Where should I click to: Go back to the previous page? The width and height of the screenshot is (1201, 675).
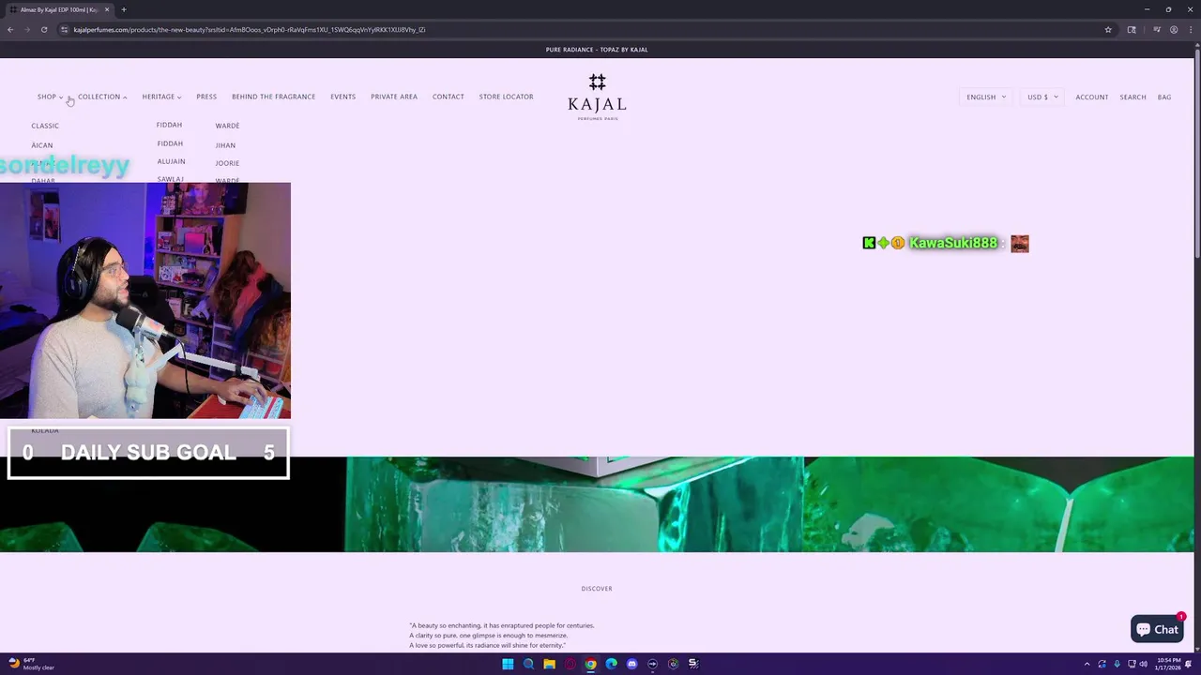10,30
